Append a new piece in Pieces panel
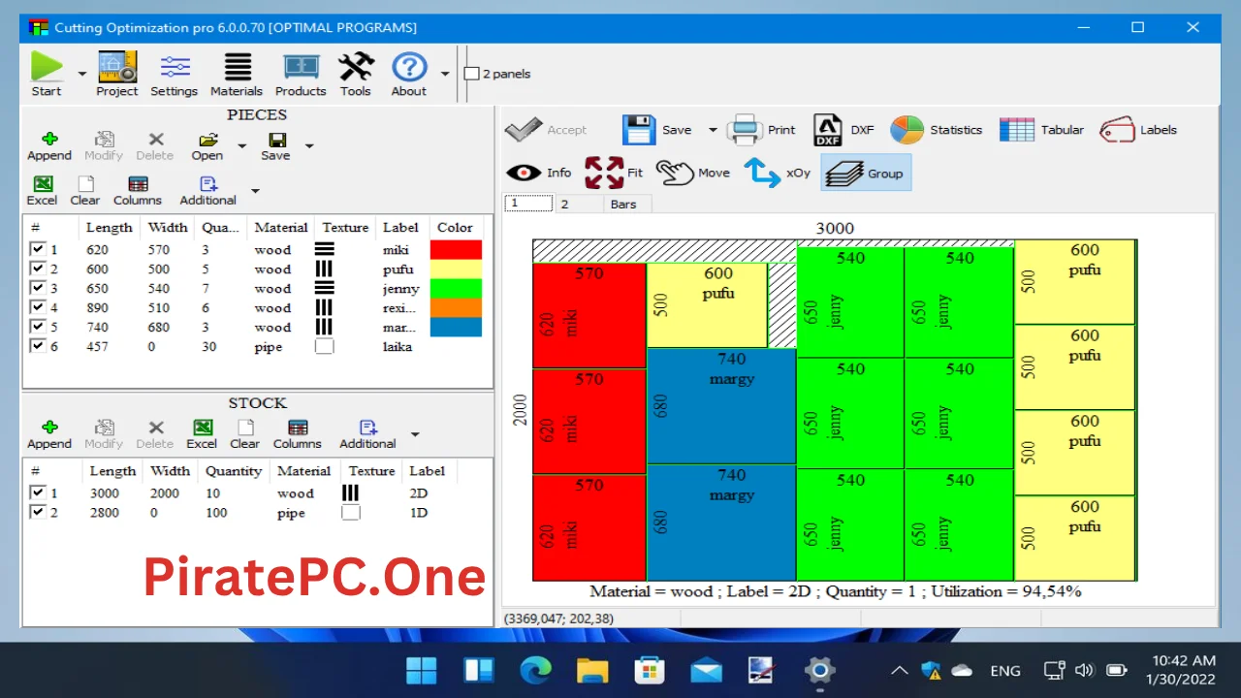Viewport: 1241px width, 698px height. click(49, 146)
